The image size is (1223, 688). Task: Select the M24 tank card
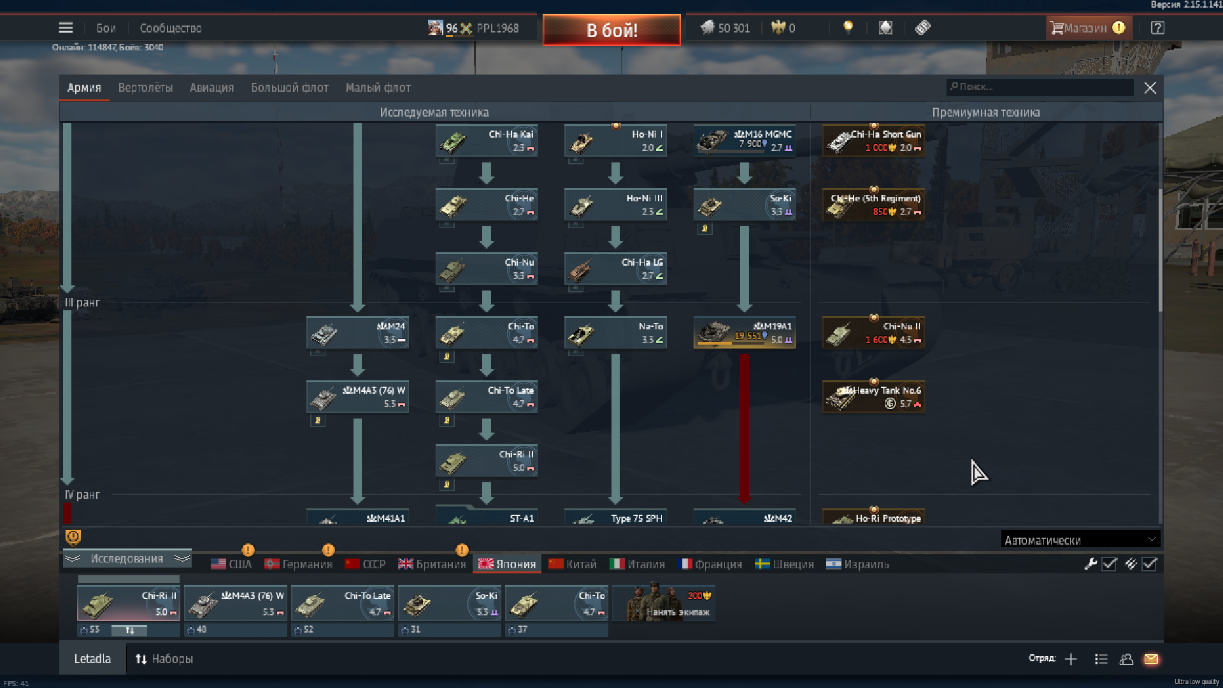(x=357, y=332)
